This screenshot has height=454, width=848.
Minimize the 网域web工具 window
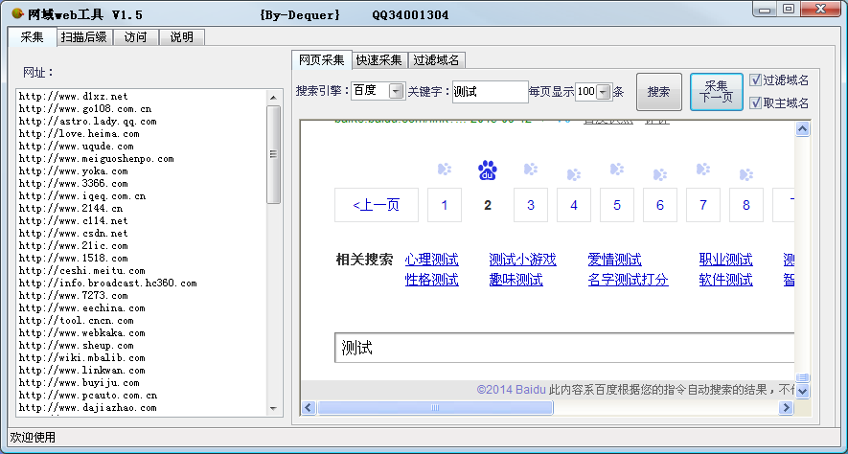(765, 10)
